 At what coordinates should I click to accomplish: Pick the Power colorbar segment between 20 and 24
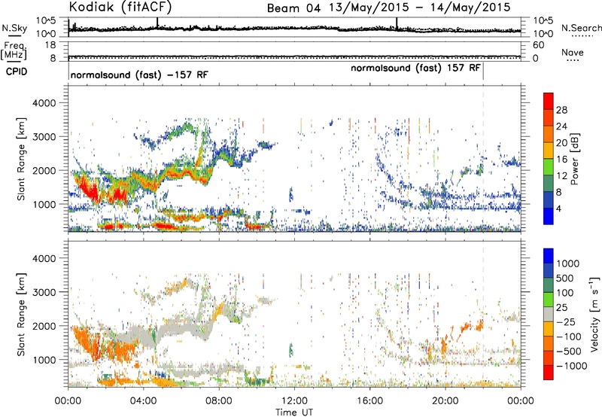coord(549,135)
